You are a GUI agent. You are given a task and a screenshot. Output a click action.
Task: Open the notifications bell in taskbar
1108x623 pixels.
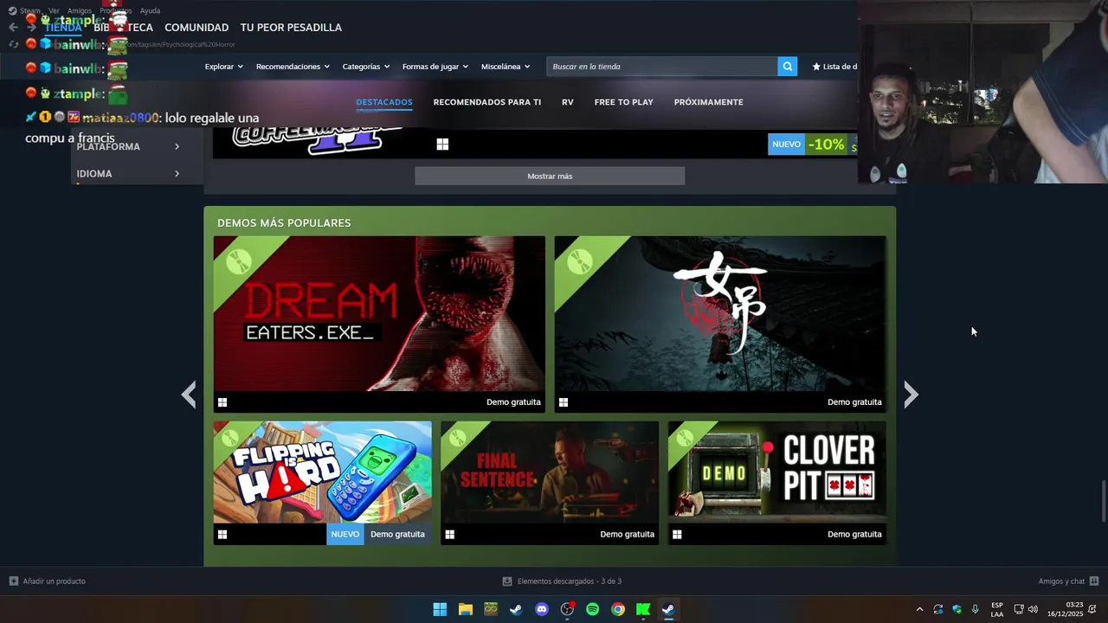(1092, 609)
